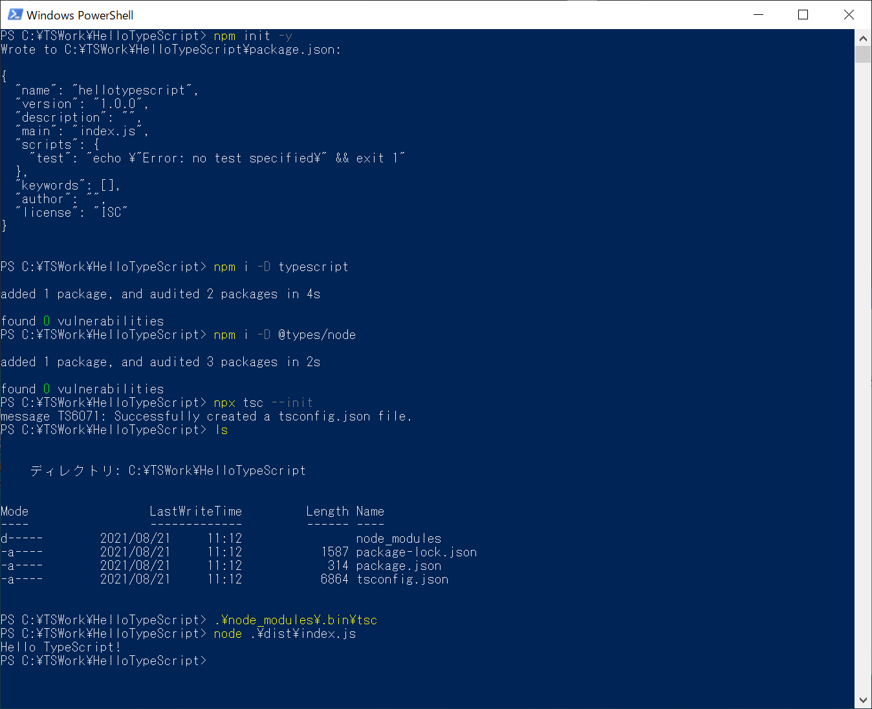Click the 'Hello TypeScript!' output line
The image size is (872, 709).
point(61,648)
